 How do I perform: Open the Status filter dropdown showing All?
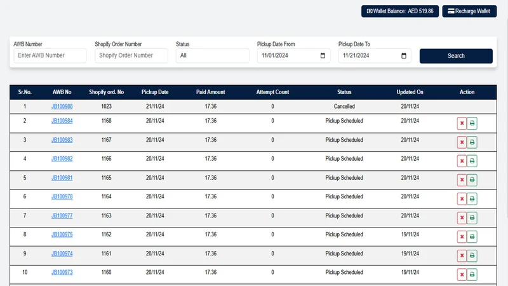(213, 55)
